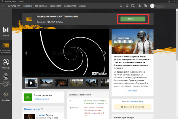The width and height of the screenshot is (178, 119).
Task: Open the music note icon
Action: pyautogui.click(x=127, y=6)
